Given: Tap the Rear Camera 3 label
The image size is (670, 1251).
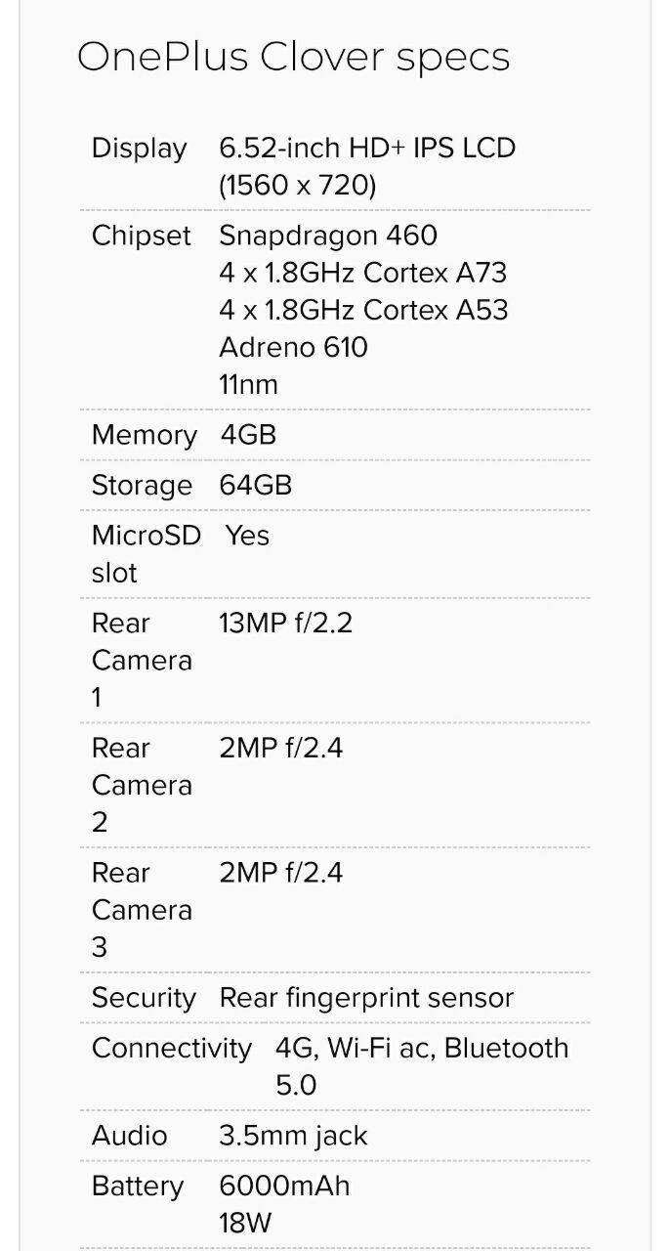Looking at the screenshot, I should coord(141,910).
